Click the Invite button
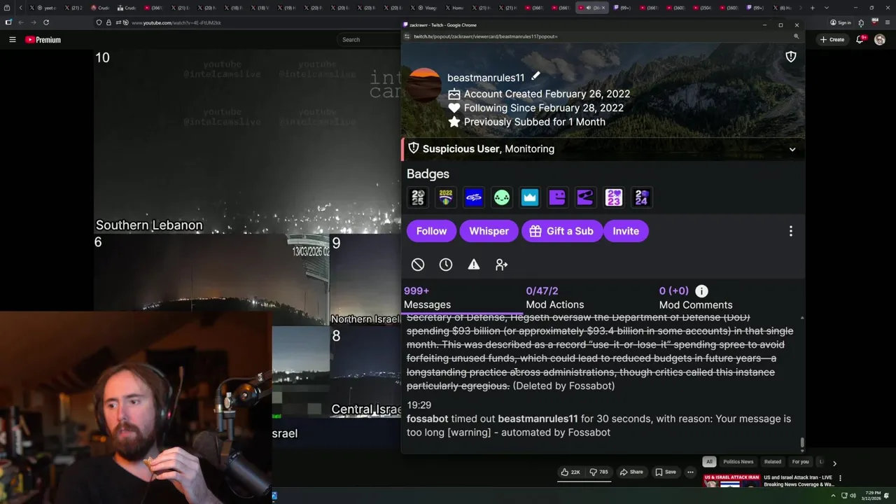 coord(626,231)
